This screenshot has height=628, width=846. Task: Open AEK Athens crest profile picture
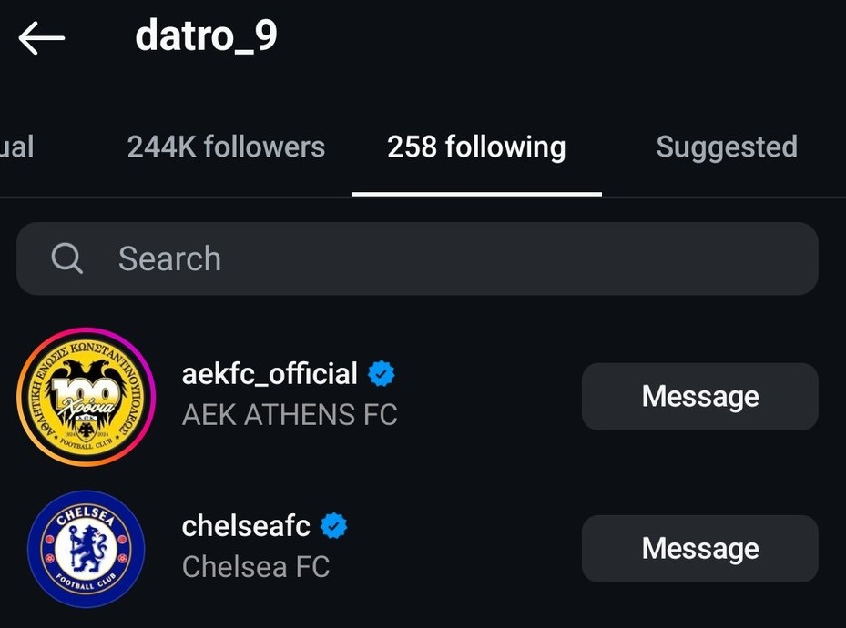coord(87,396)
